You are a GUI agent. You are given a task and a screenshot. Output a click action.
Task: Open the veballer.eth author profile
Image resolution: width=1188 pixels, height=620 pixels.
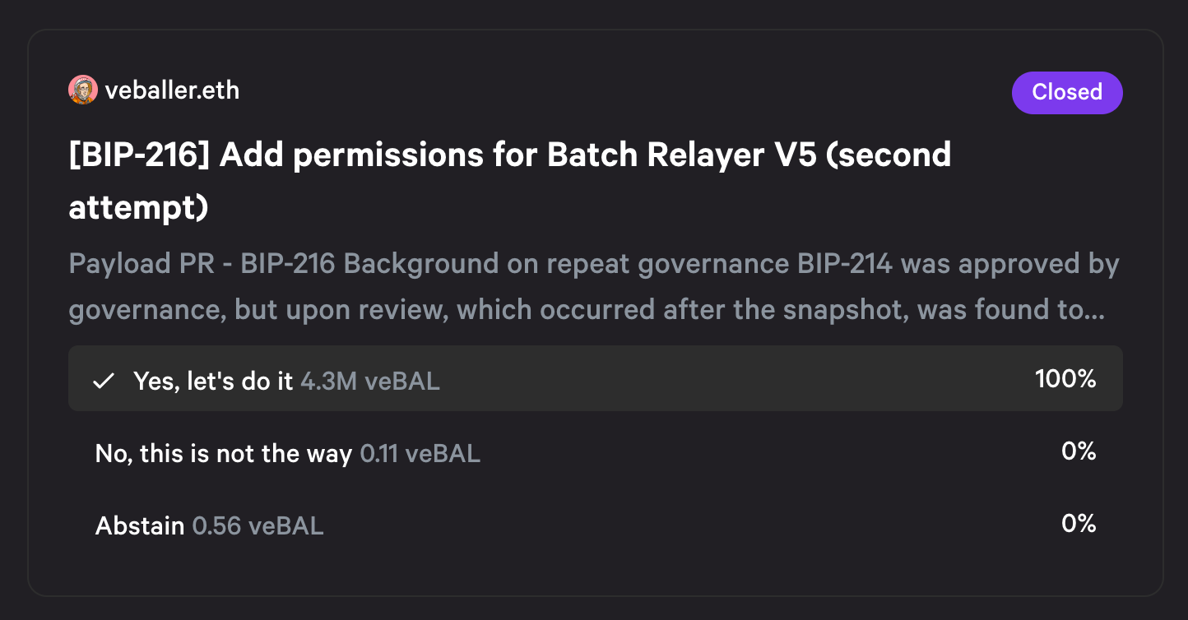coord(172,90)
